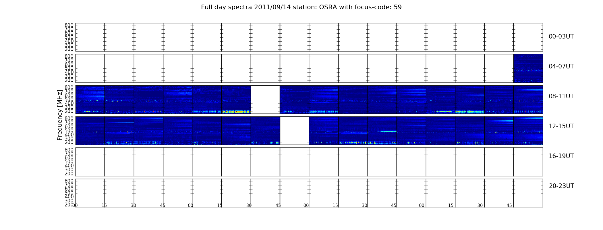Click the last spectrogram segment in the 12-15UT row

528,131
